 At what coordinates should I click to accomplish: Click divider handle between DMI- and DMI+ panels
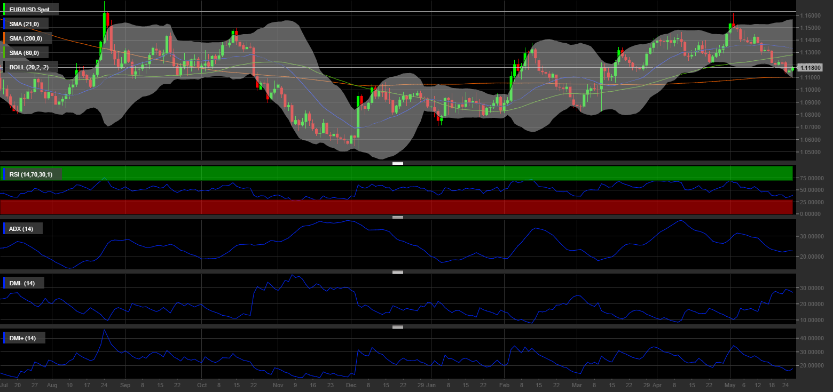click(x=398, y=327)
